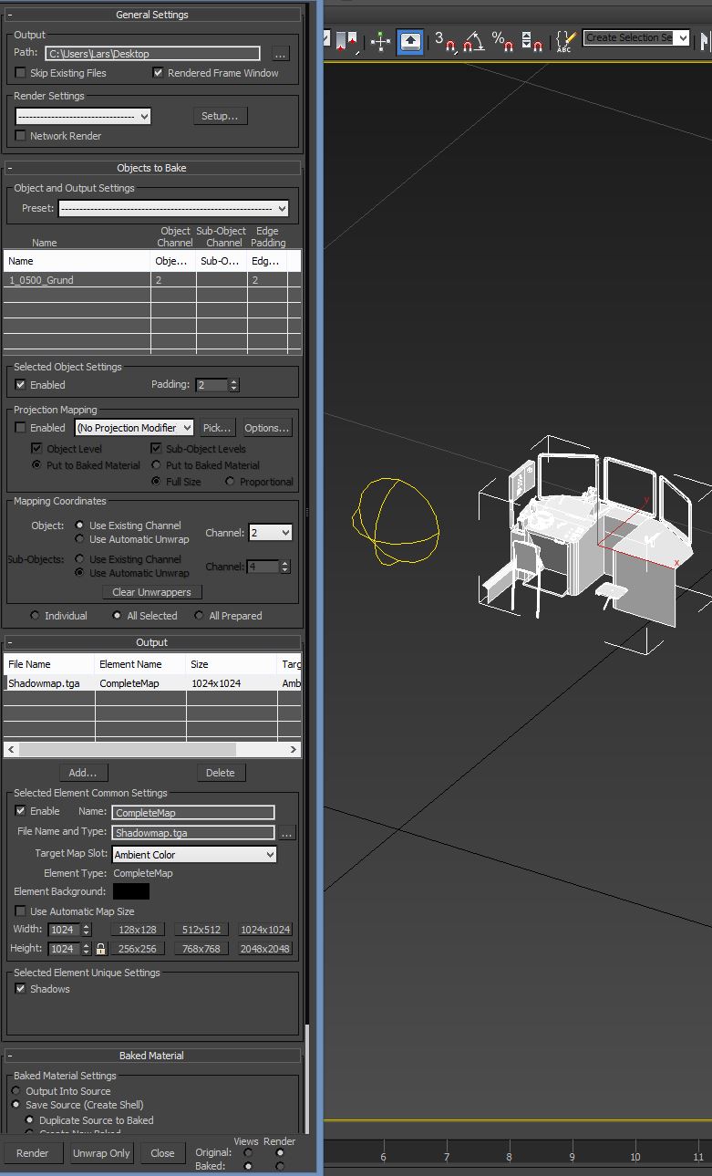Click the output Path input field
This screenshot has width=712, height=1176.
tap(152, 54)
